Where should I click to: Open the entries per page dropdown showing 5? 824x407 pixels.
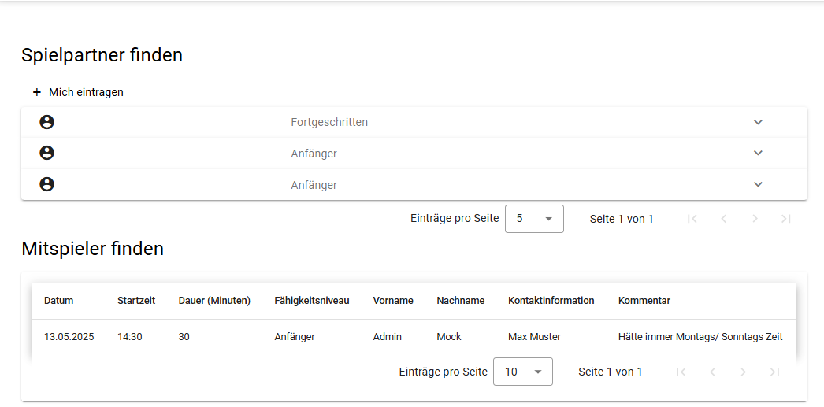(534, 219)
